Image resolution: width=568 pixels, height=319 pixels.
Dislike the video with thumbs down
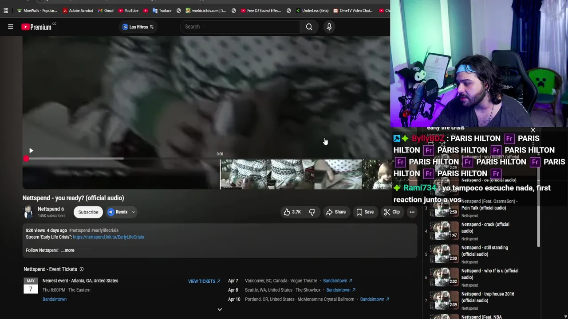tap(312, 212)
